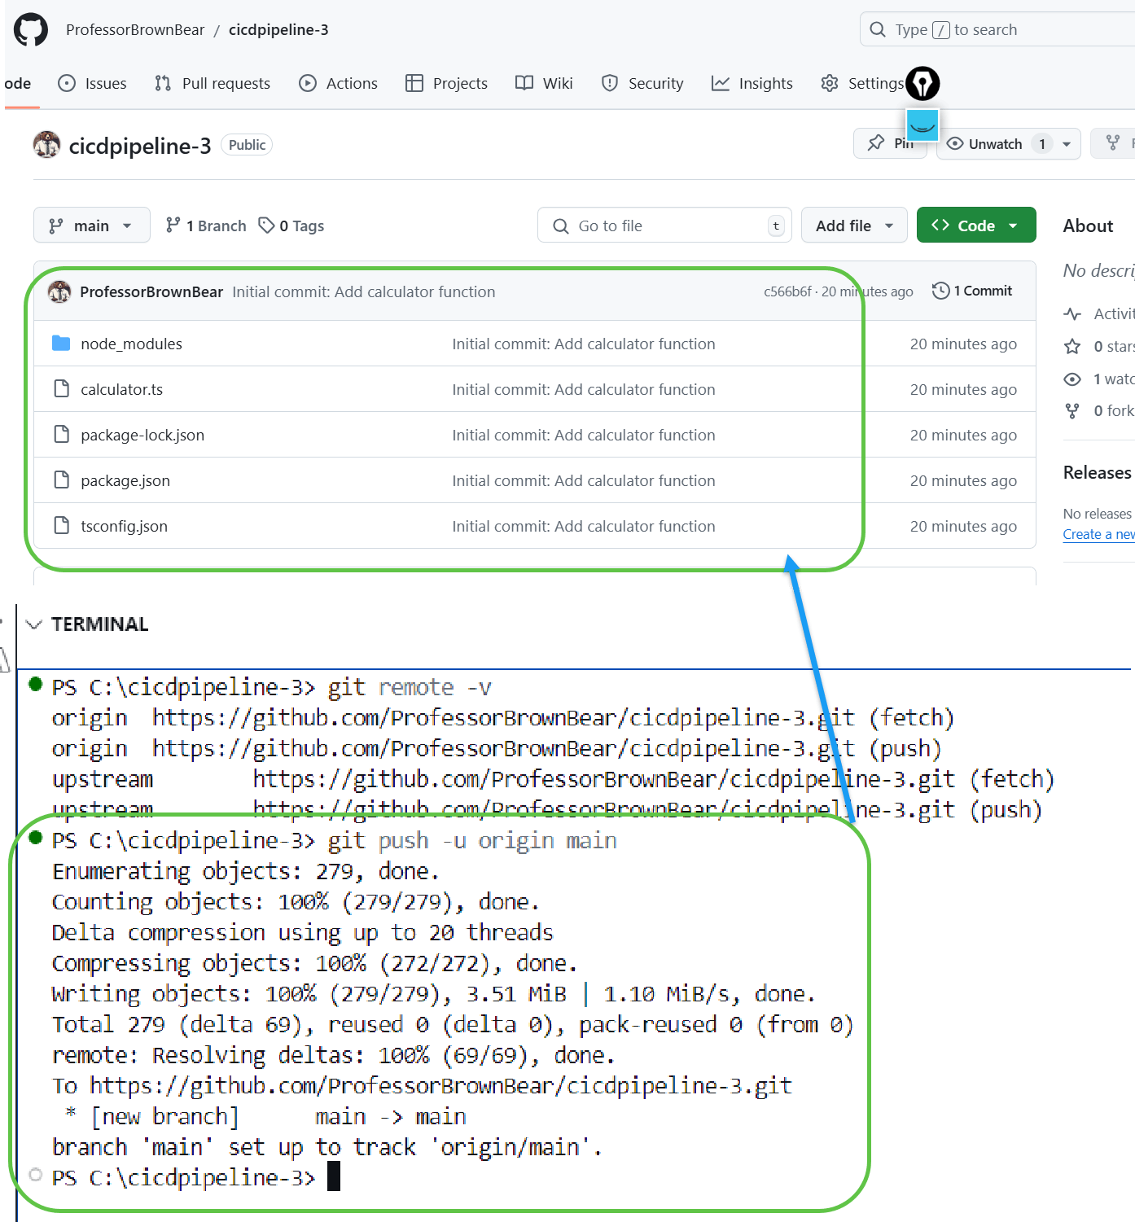Image resolution: width=1135 pixels, height=1222 pixels.
Task: Click the stars icon in the About sidebar
Action: 1072,346
